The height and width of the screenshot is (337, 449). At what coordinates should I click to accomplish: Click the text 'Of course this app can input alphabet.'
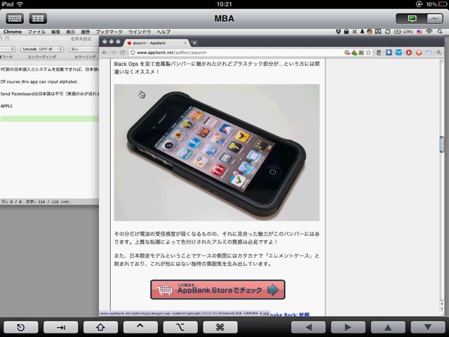pos(39,81)
